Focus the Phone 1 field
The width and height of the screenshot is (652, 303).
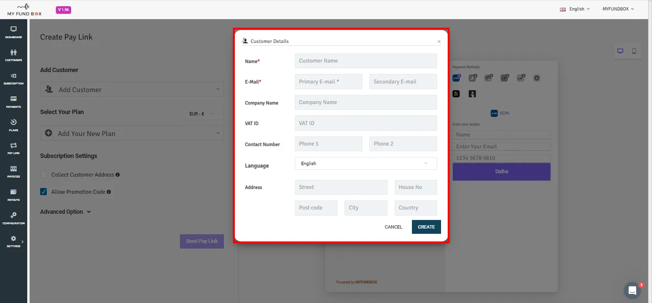pos(328,144)
